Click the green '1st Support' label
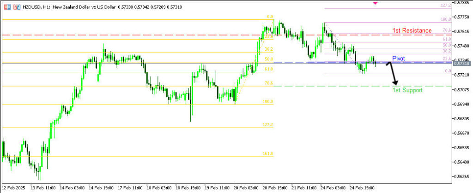This screenshot has height=193, width=473. 407,90
